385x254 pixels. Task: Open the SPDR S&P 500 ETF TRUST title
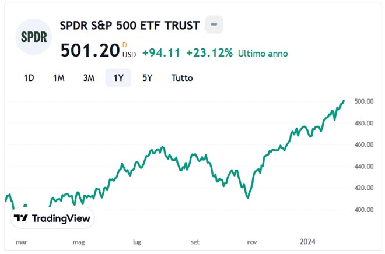(129, 26)
